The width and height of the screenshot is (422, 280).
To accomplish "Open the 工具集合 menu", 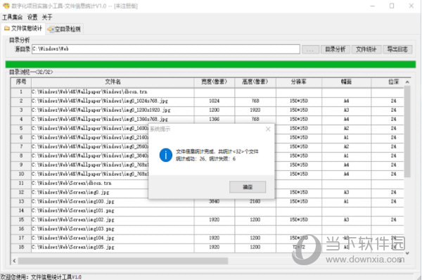I will (x=13, y=17).
